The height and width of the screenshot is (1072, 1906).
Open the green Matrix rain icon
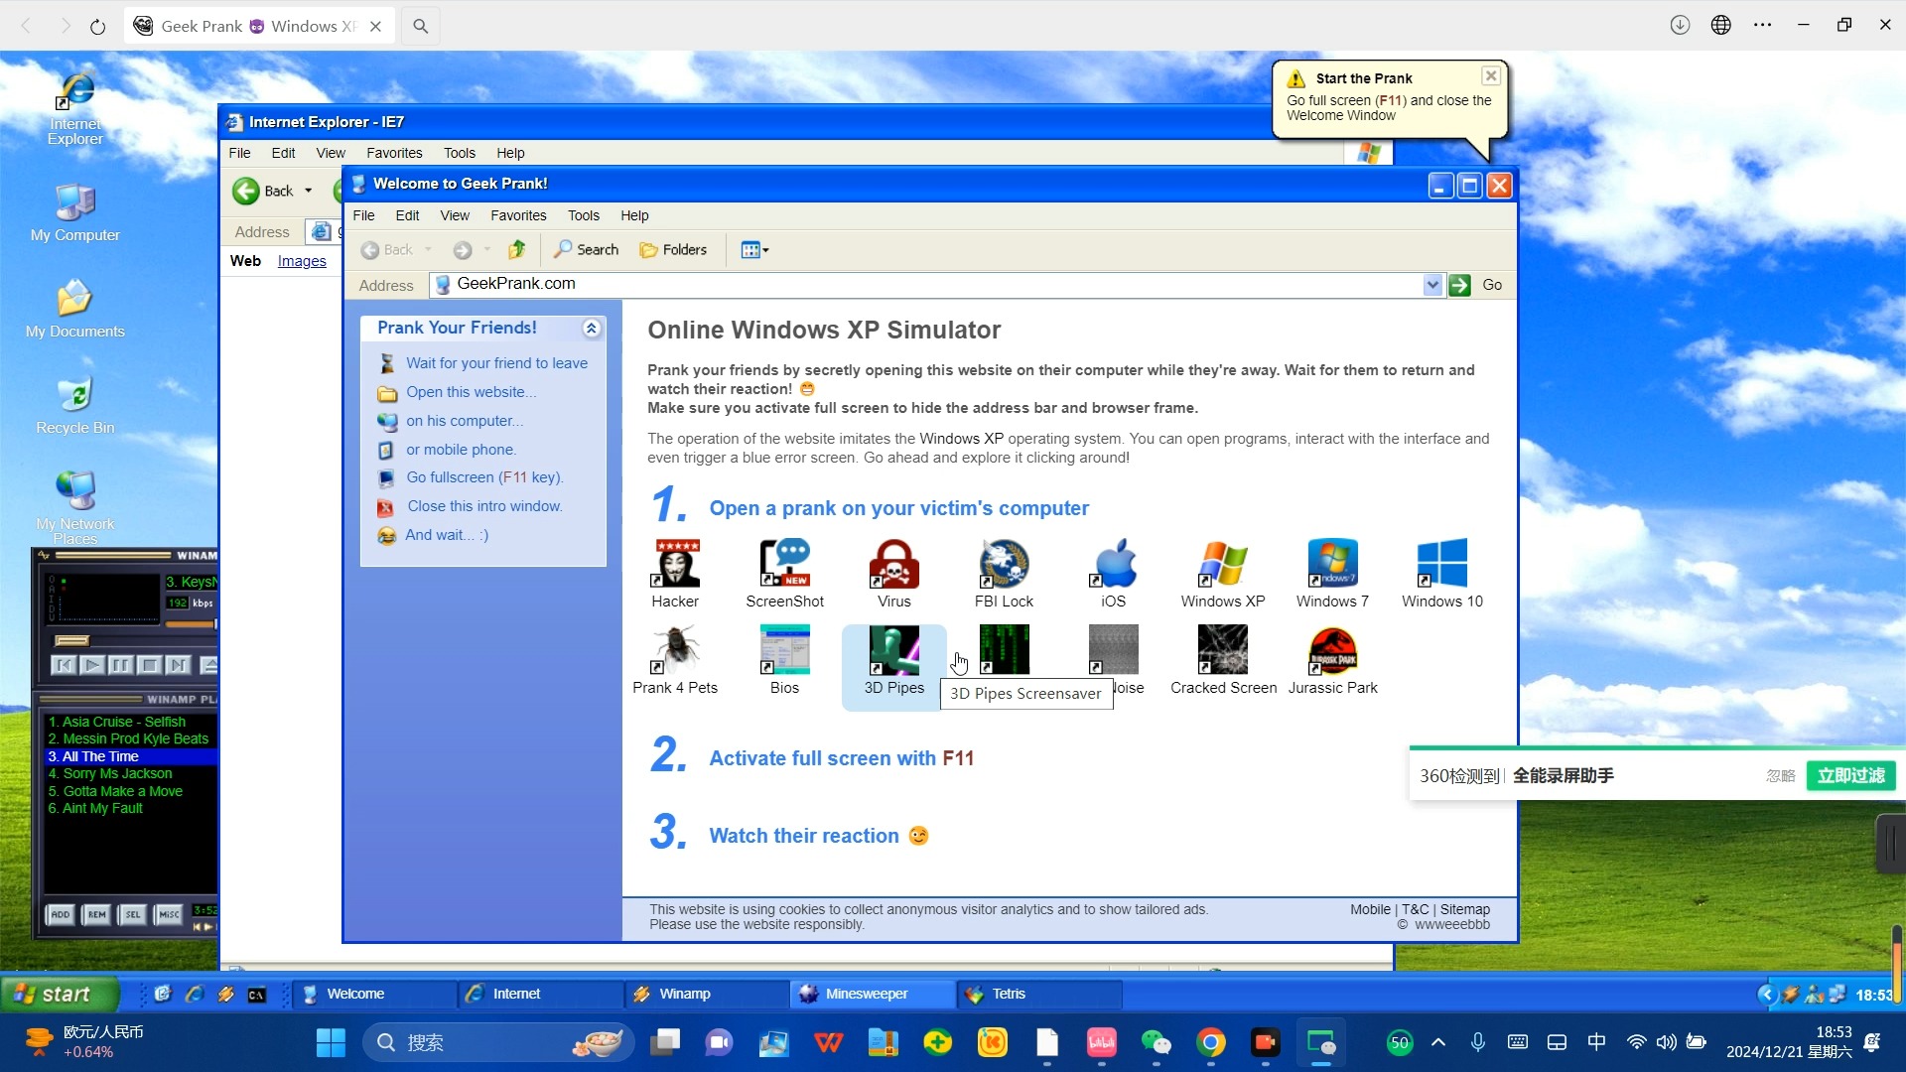[1004, 650]
